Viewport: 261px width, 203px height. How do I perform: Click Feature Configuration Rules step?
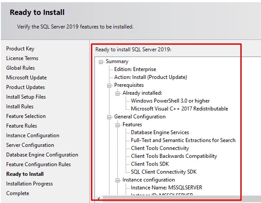tap(39, 164)
